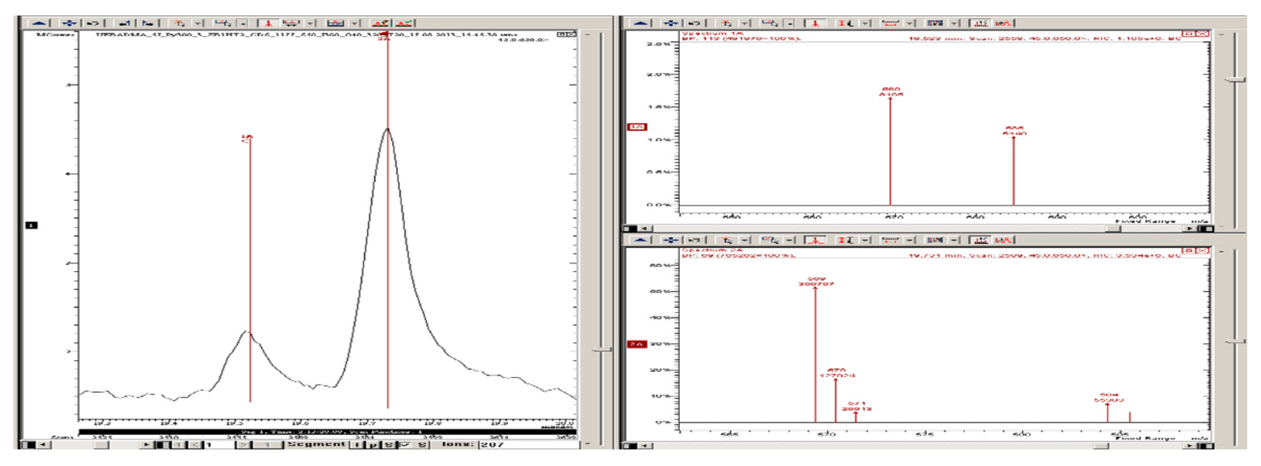Screen dimensions: 1261x466
Task: Click the previous segment arrow button
Action: coord(196,445)
